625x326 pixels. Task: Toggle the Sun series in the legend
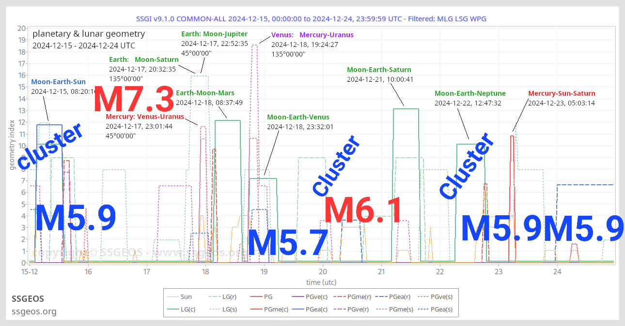tap(186, 296)
